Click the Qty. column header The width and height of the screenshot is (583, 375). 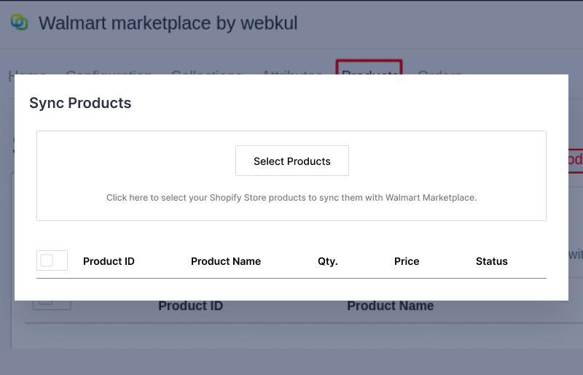tap(328, 261)
